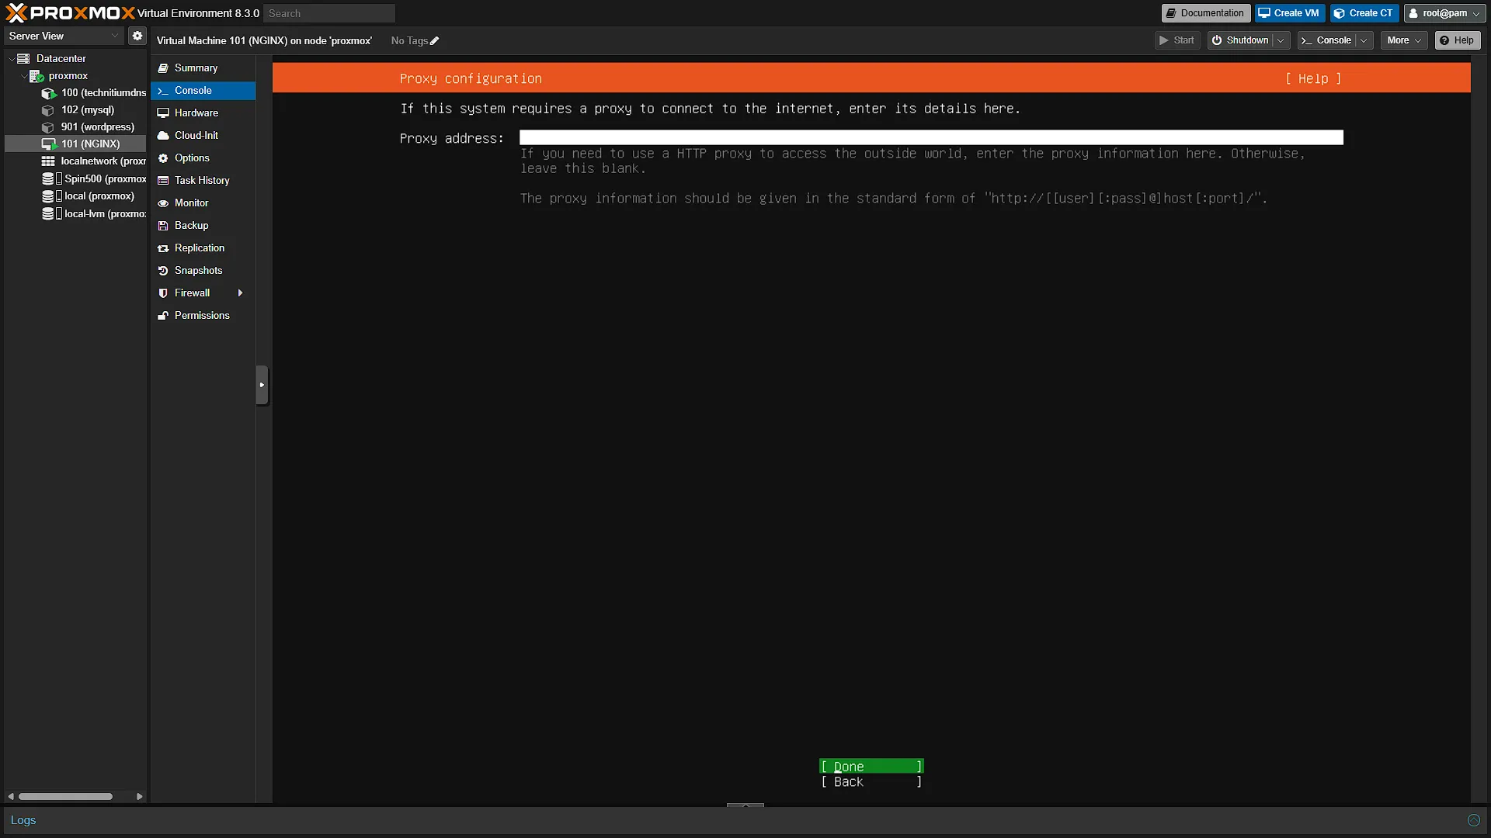Collapse the Datacenter tree expander

click(x=12, y=58)
